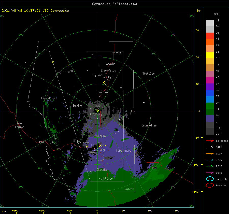The image size is (229, 214).
Task: Select the 65 dBZ red color swatch
Action: (210, 36)
